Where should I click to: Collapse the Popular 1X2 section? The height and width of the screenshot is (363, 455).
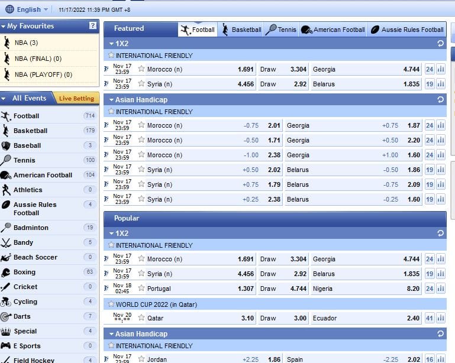click(111, 234)
